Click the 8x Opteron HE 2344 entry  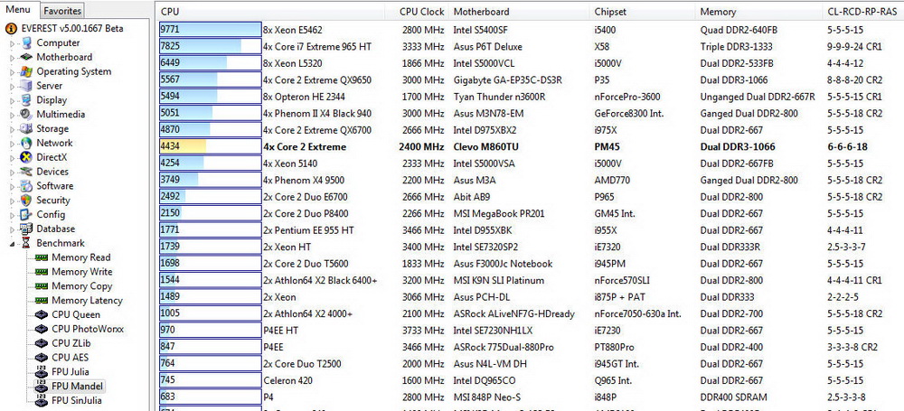pos(304,97)
